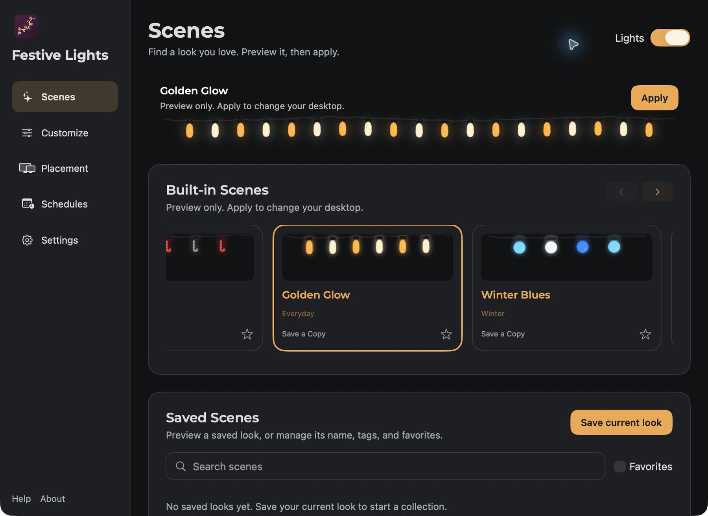Click the Settings gear icon

coord(27,240)
